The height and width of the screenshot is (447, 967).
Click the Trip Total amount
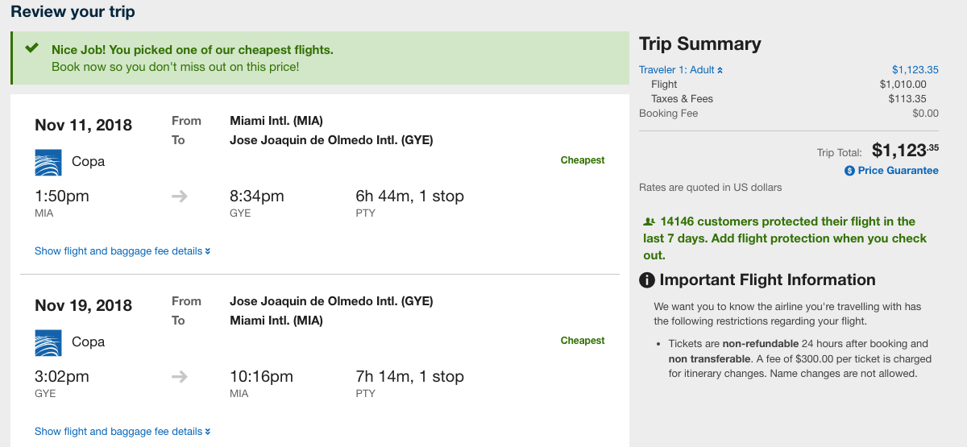905,151
